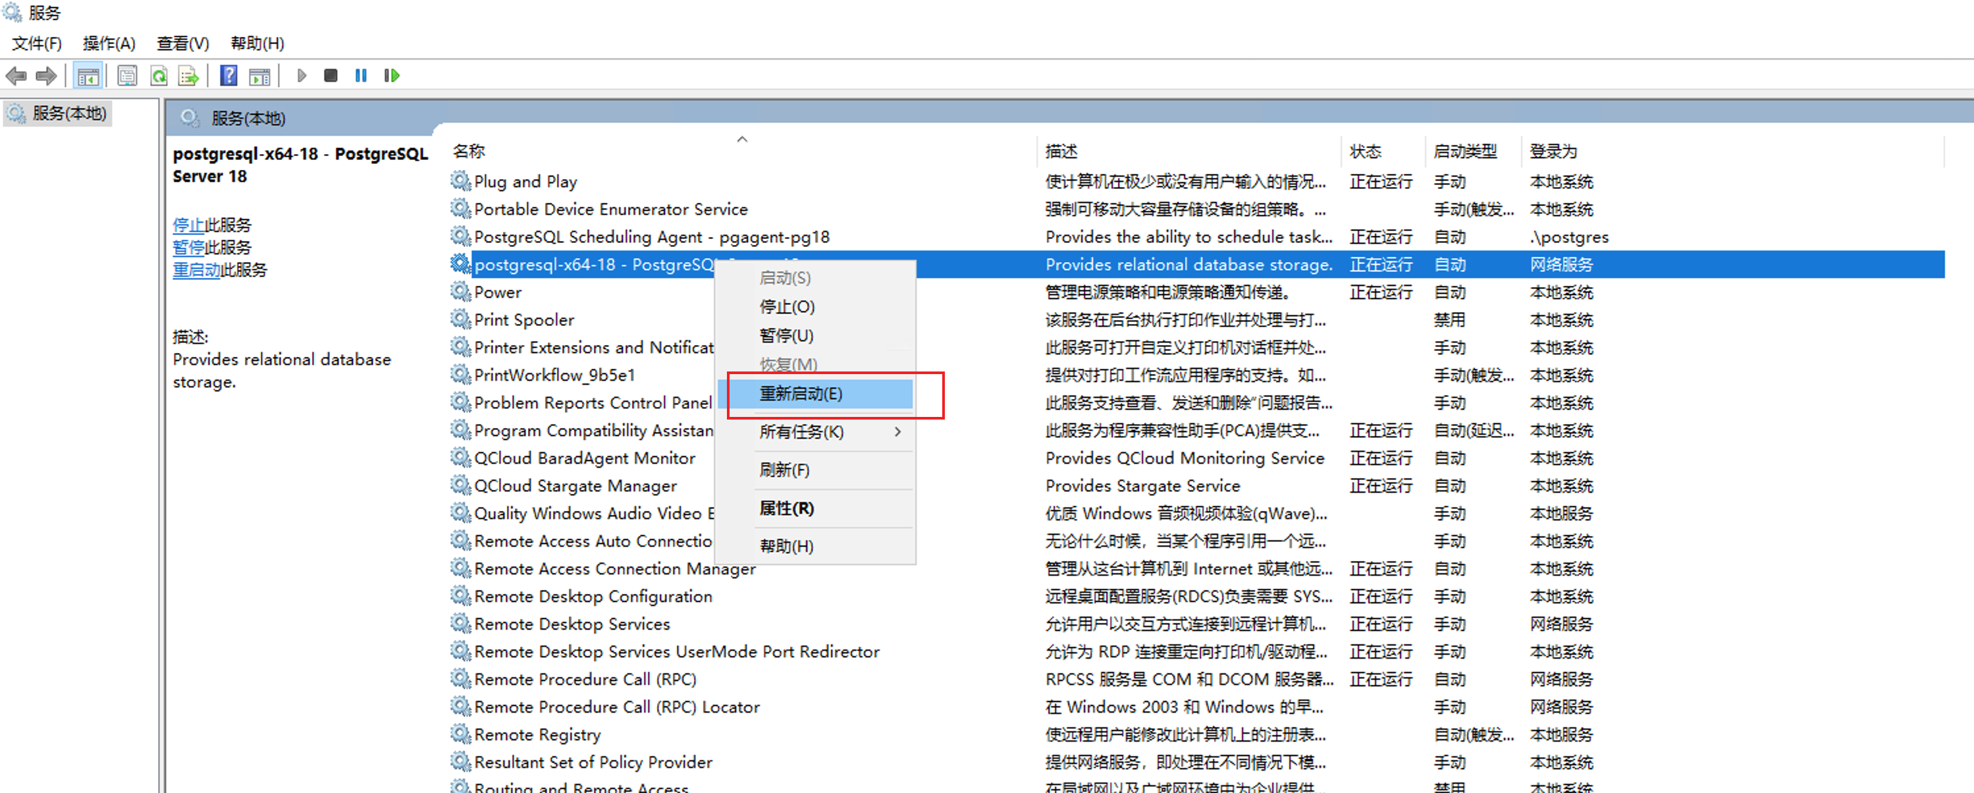Screen dimensions: 1974x793
Task: Click the 重启动此服务 link
Action: (219, 269)
